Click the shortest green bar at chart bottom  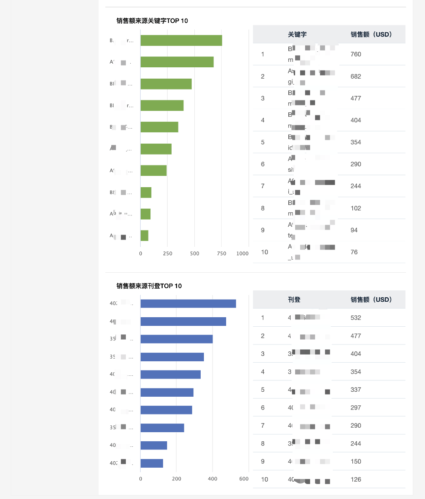tap(144, 235)
